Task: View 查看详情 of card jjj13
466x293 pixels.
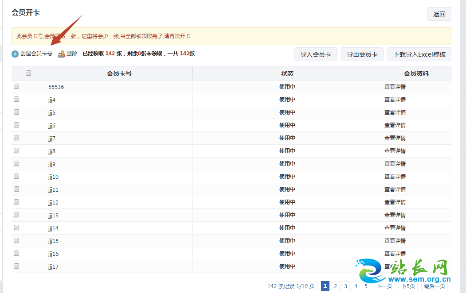Action: point(395,215)
